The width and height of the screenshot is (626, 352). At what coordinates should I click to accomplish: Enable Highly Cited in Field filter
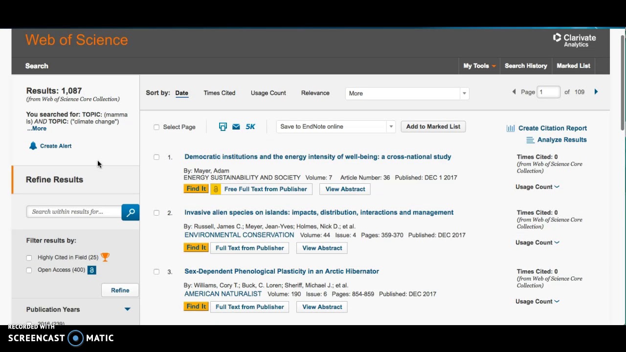[x=29, y=258]
